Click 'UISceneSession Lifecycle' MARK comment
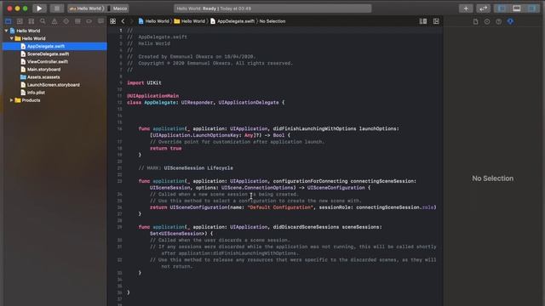The width and height of the screenshot is (545, 306). coord(198,168)
